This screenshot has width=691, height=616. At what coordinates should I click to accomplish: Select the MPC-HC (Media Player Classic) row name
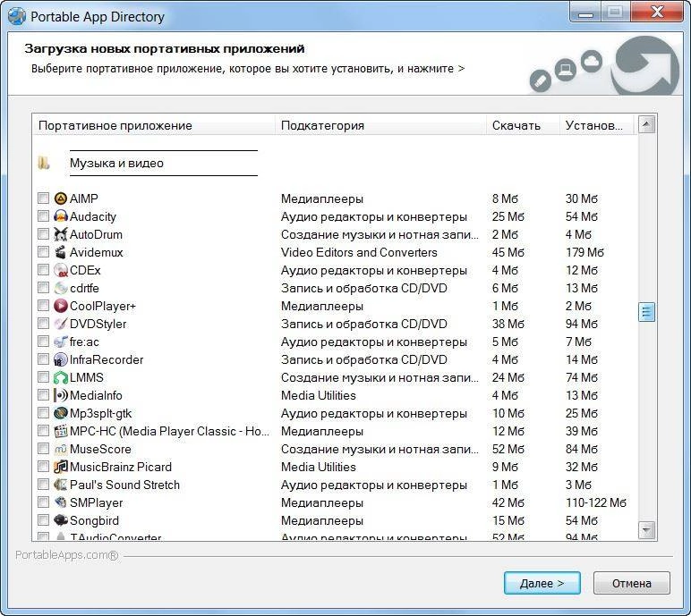170,431
